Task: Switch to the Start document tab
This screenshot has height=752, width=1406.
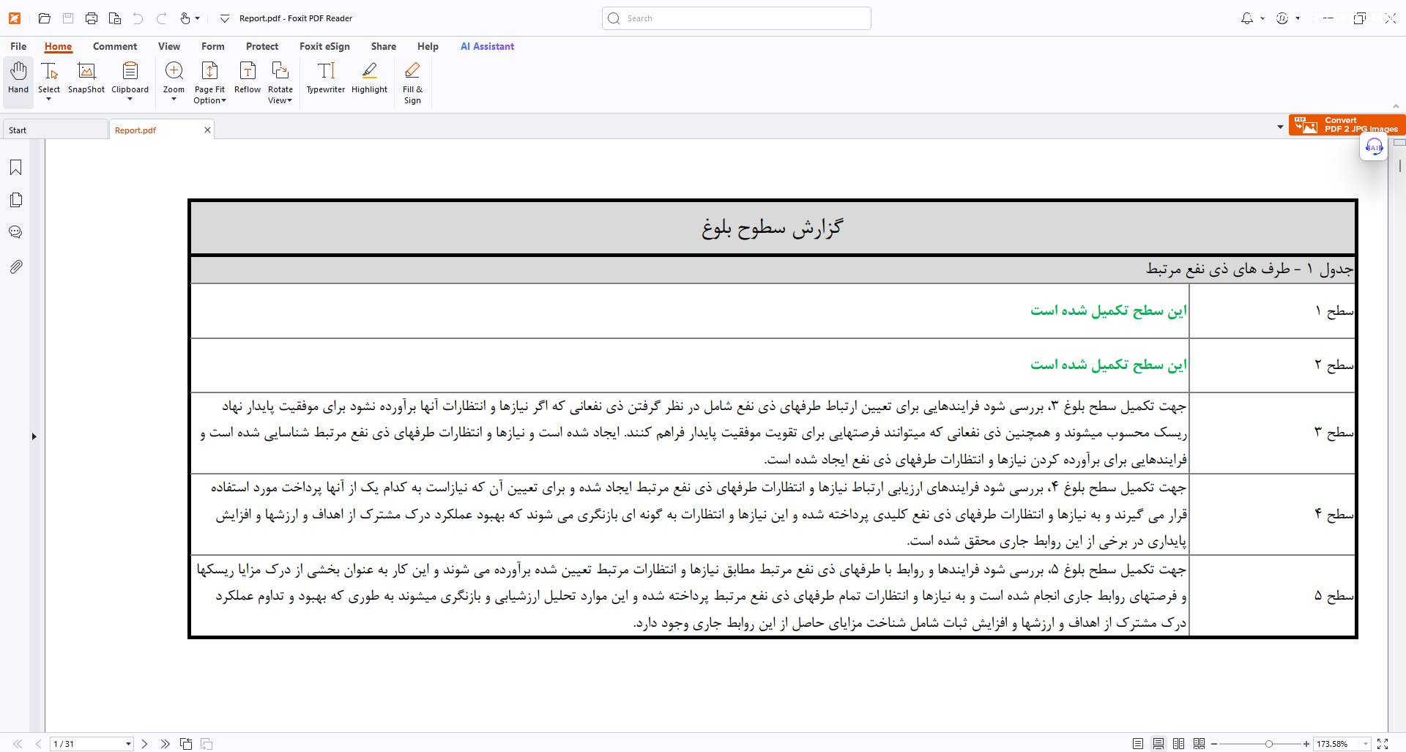Action: 55,130
